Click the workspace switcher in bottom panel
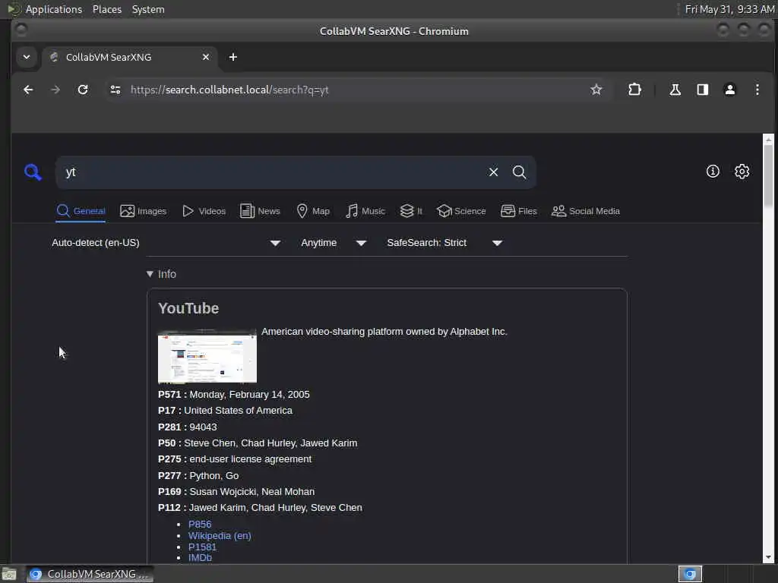Image resolution: width=778 pixels, height=583 pixels. coord(690,574)
